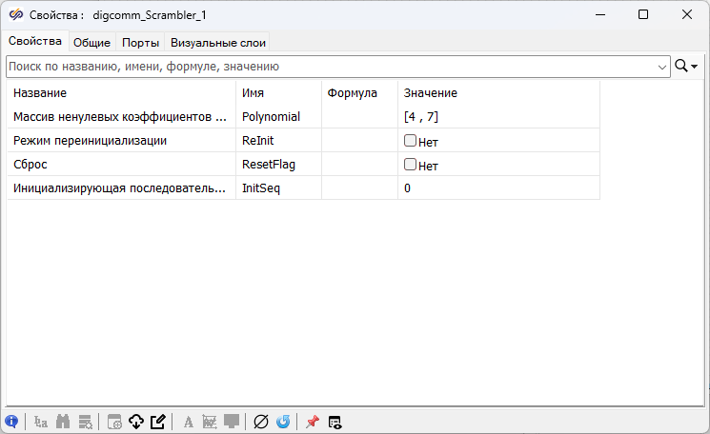Open the Порты tab
Viewport: 710px width, 434px height.
pos(140,42)
